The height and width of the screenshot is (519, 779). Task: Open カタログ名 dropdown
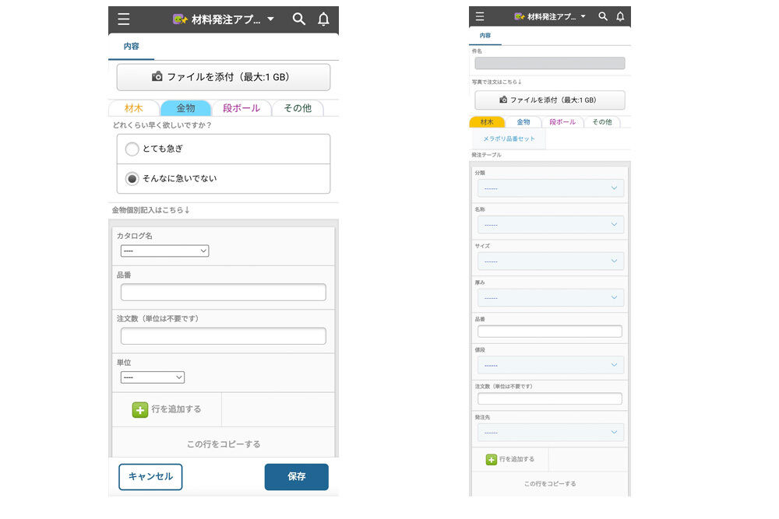[x=164, y=251]
